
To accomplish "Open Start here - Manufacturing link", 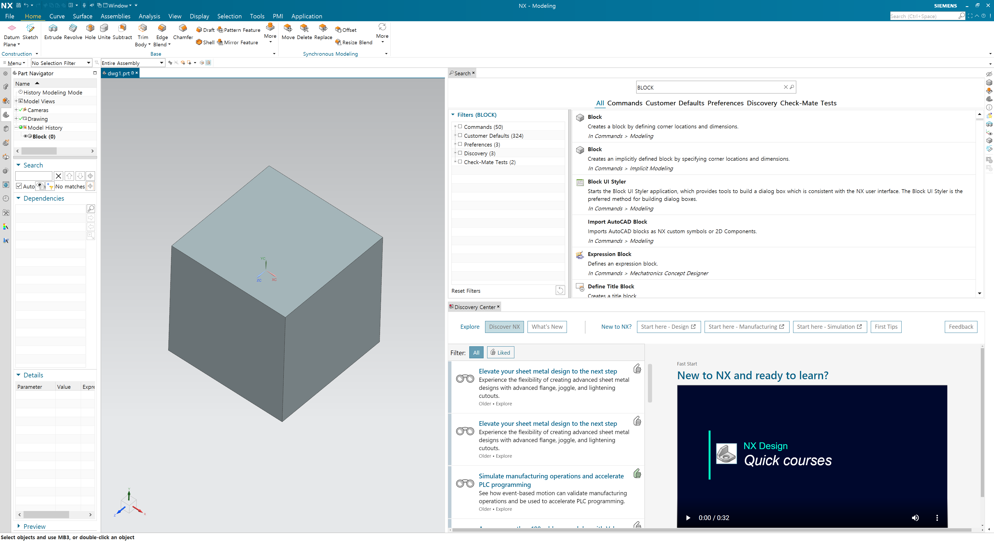I will click(747, 326).
